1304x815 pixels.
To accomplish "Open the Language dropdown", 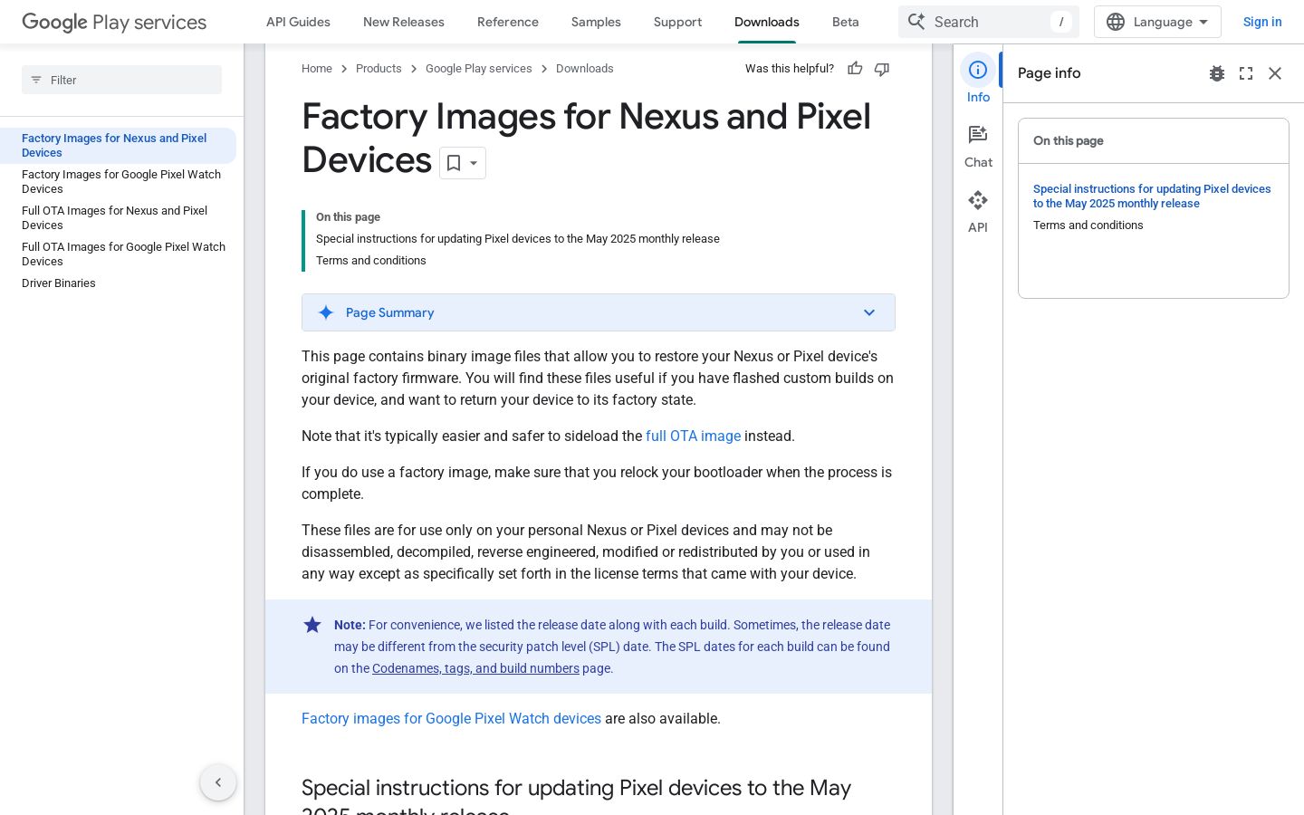I will pos(1157,22).
